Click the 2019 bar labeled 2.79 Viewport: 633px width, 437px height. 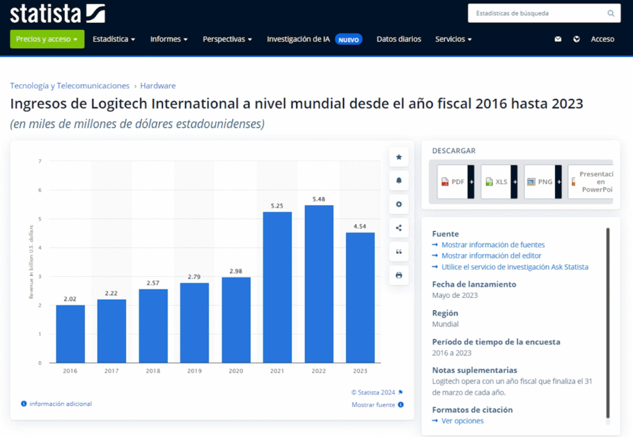195,323
